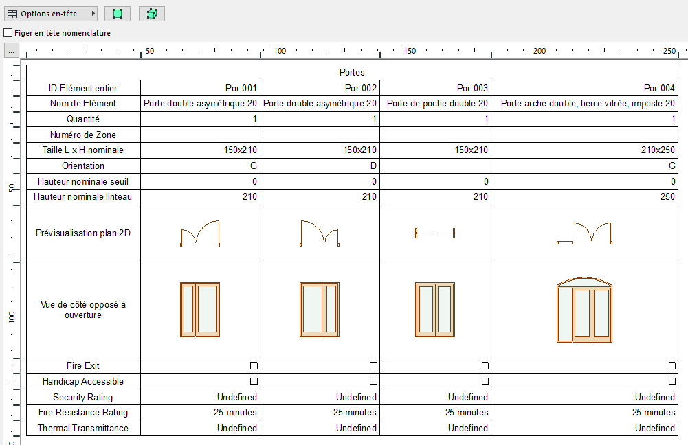Click the ellipsis button beside the ruler
The width and height of the screenshot is (688, 445).
tap(12, 50)
